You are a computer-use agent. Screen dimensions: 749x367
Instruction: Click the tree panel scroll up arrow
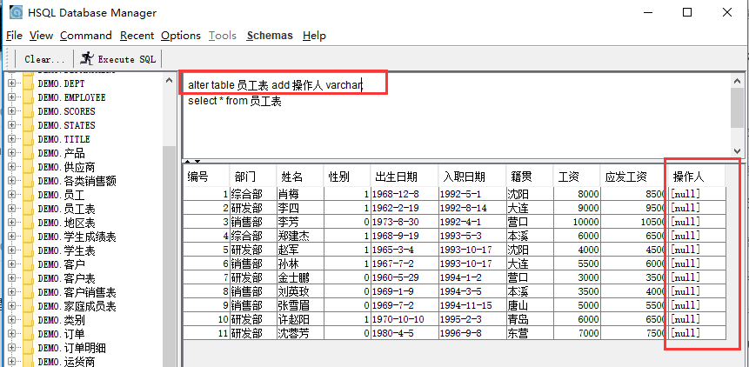(x=169, y=80)
